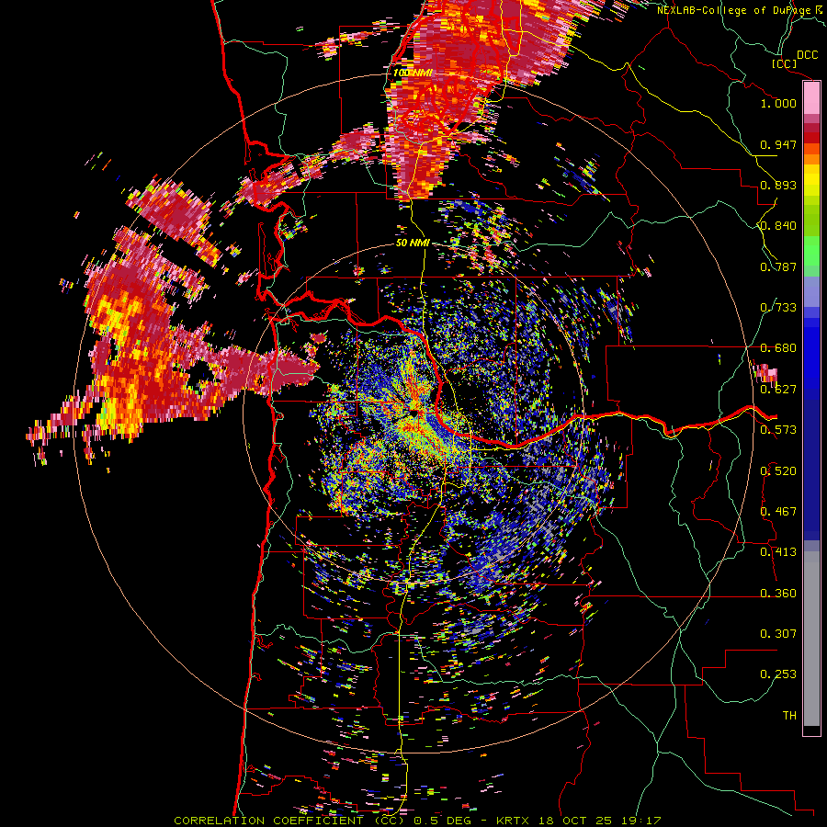This screenshot has height=827, width=827.
Task: Select the 0.840 scale value
Action: (x=778, y=226)
